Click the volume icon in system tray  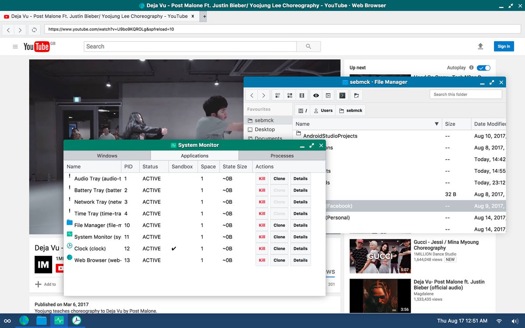click(514, 321)
